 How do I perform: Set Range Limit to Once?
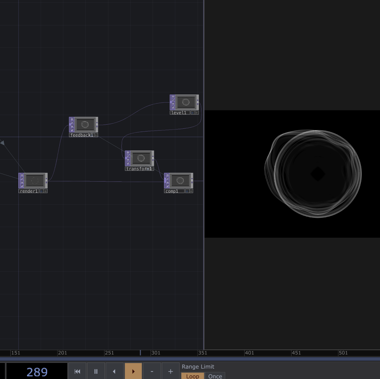[x=215, y=376]
